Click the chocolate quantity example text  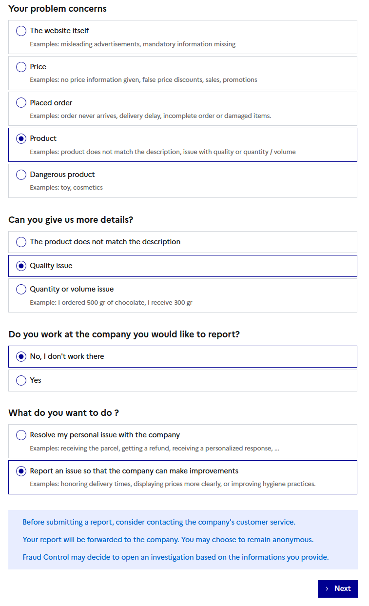[x=111, y=303]
